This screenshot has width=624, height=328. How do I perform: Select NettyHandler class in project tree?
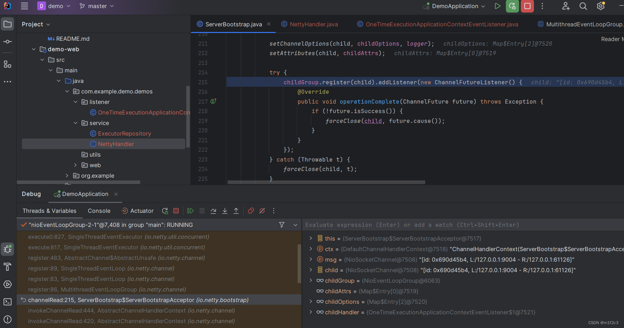pos(104,144)
